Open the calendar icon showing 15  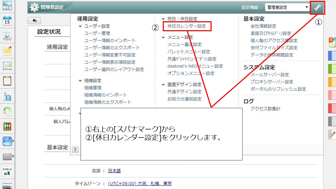(x=7, y=21)
